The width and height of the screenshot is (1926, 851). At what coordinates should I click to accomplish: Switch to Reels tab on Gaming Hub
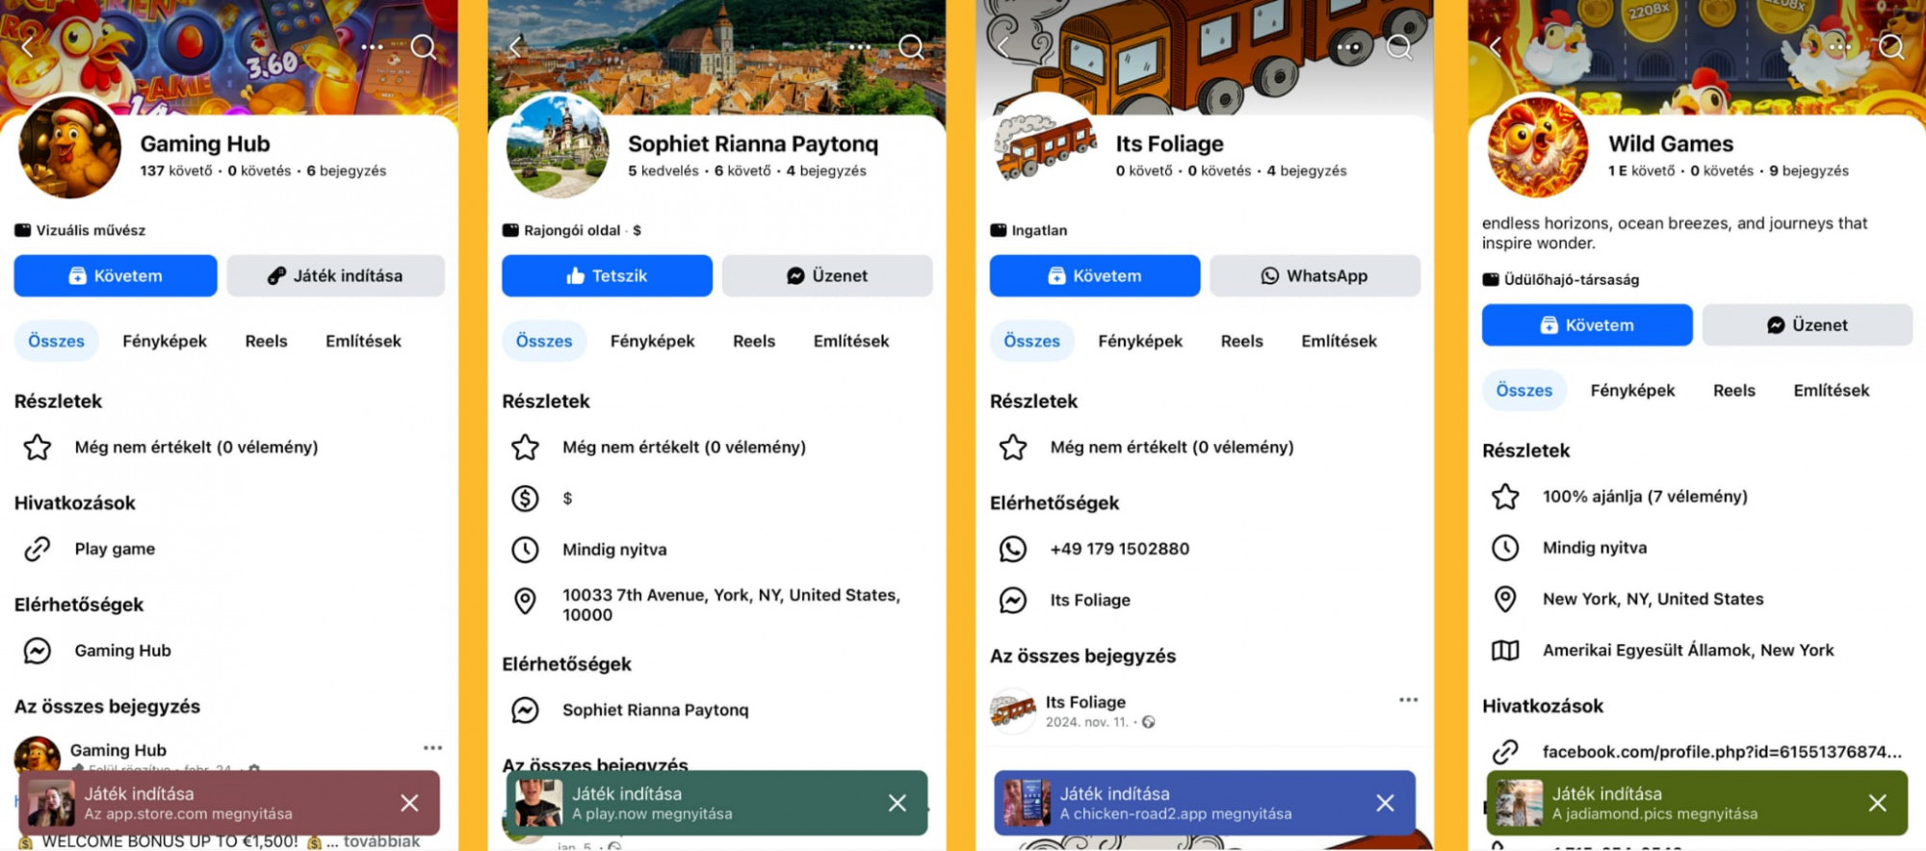[x=266, y=341]
